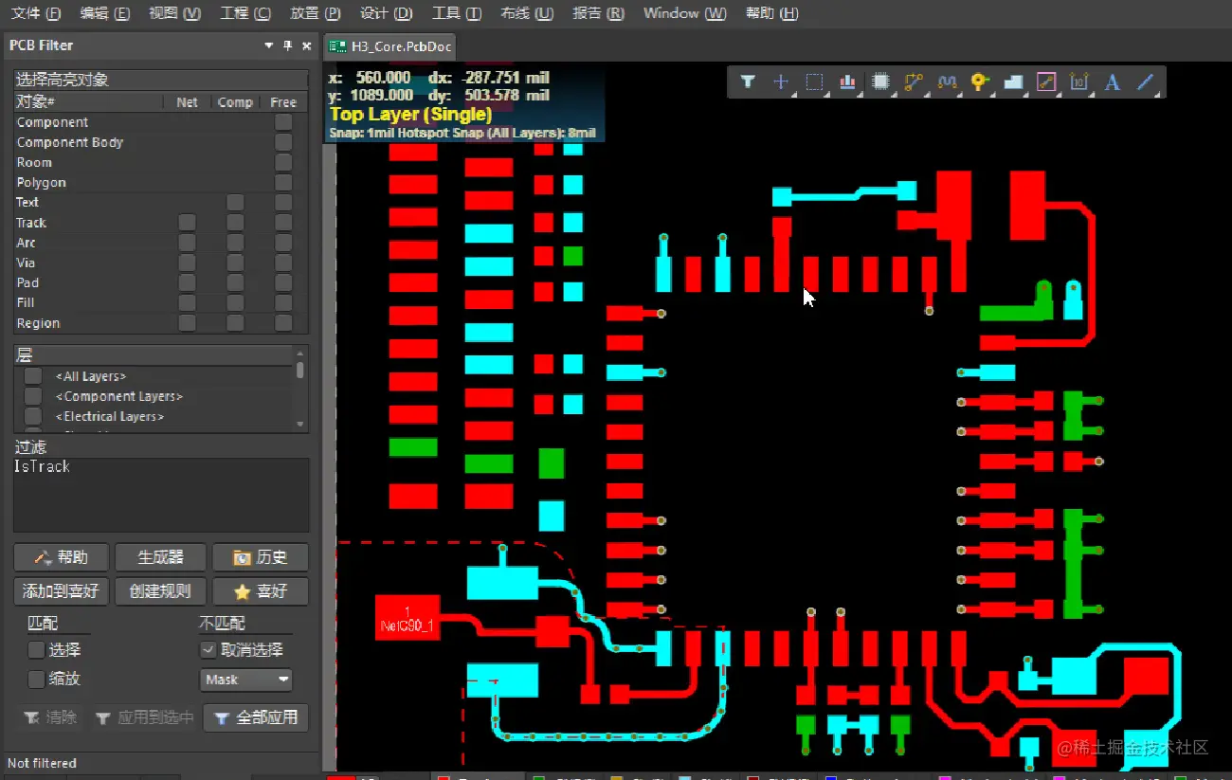Select the place component chip icon
This screenshot has height=780, width=1232.
pos(880,82)
